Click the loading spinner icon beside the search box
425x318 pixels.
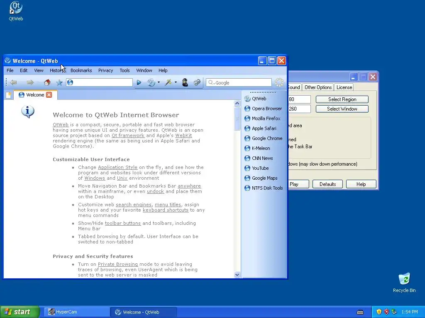(279, 82)
